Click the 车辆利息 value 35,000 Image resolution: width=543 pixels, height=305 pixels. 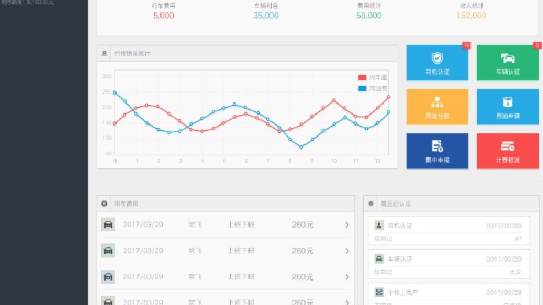[x=265, y=16]
